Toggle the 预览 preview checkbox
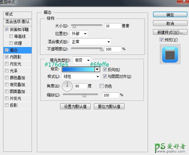This screenshot has width=189, height=155. click(161, 40)
